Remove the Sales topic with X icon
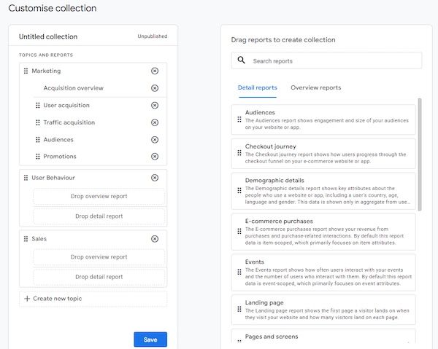Screen dimensions: 438x349 click(154, 239)
